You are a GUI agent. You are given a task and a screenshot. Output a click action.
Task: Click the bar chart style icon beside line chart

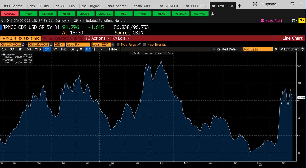[93, 49]
